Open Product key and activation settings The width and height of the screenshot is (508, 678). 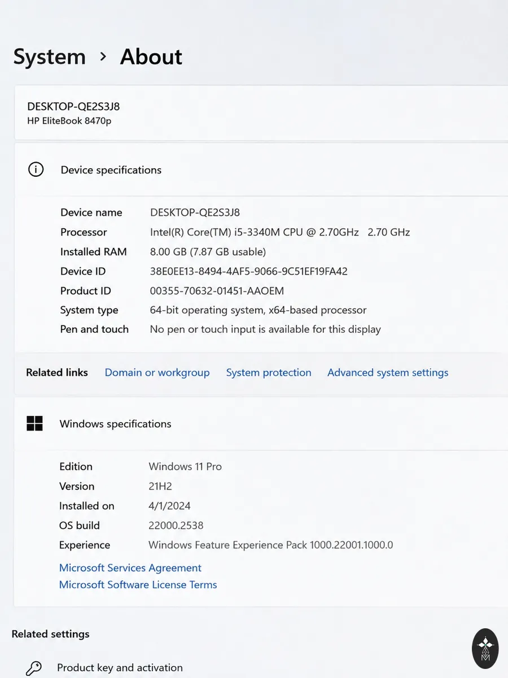pyautogui.click(x=120, y=668)
